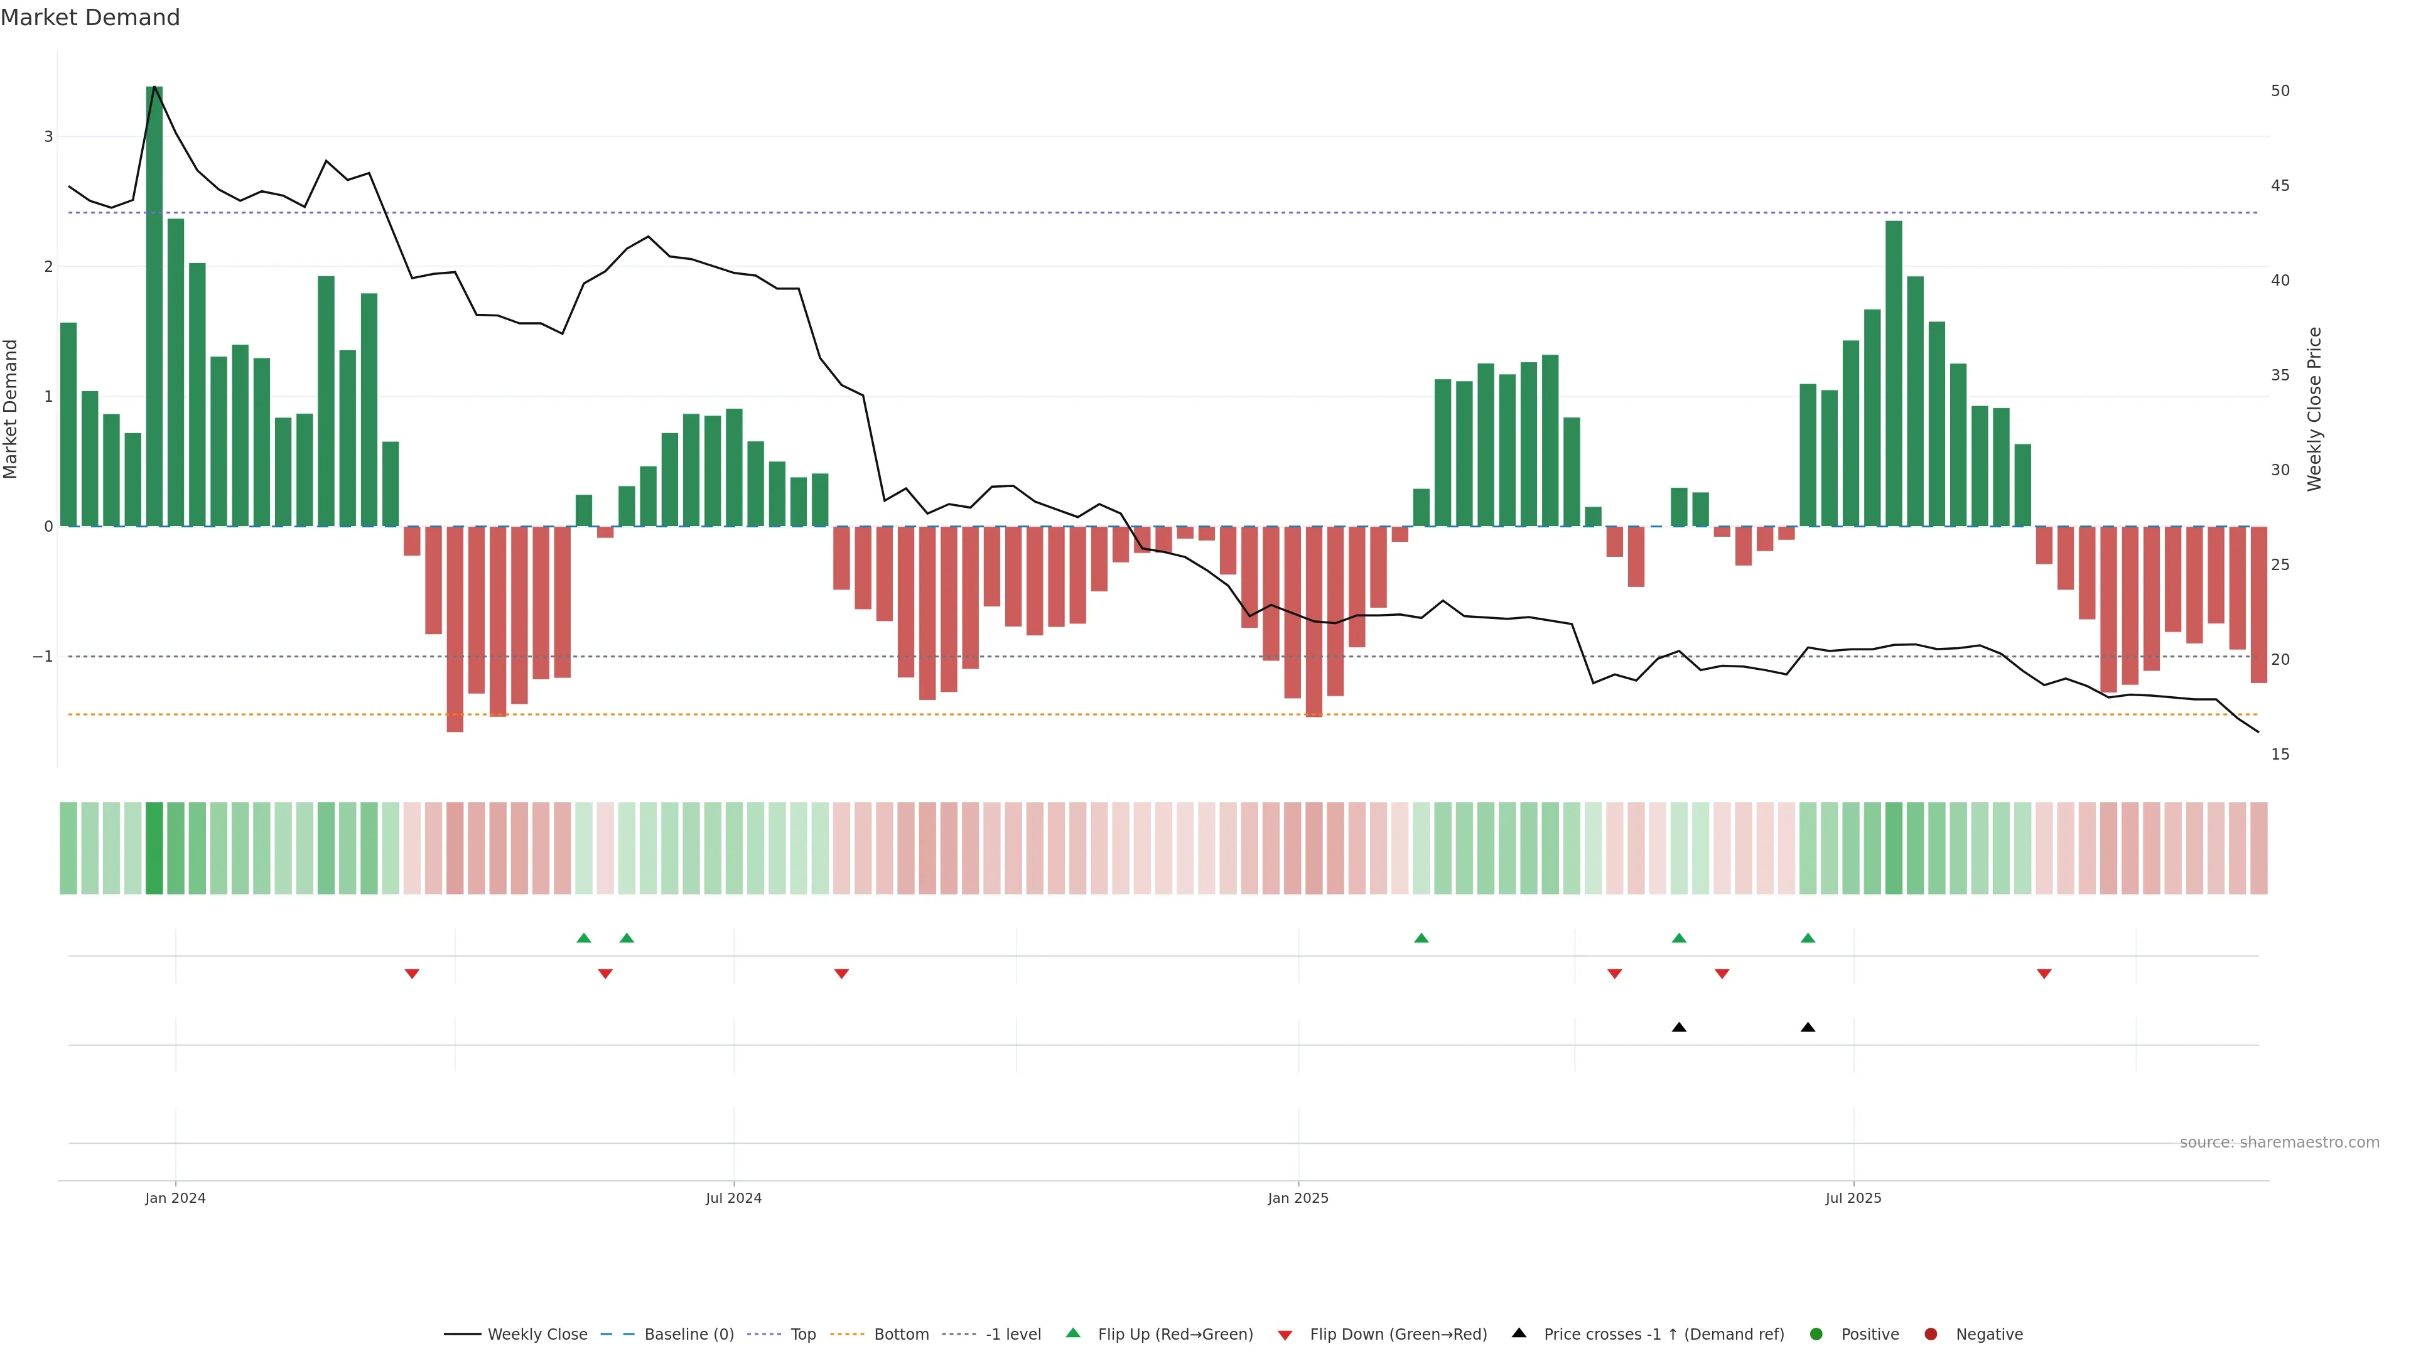Click the first red Flip Down marker
The width and height of the screenshot is (2411, 1356).
pos(412,974)
